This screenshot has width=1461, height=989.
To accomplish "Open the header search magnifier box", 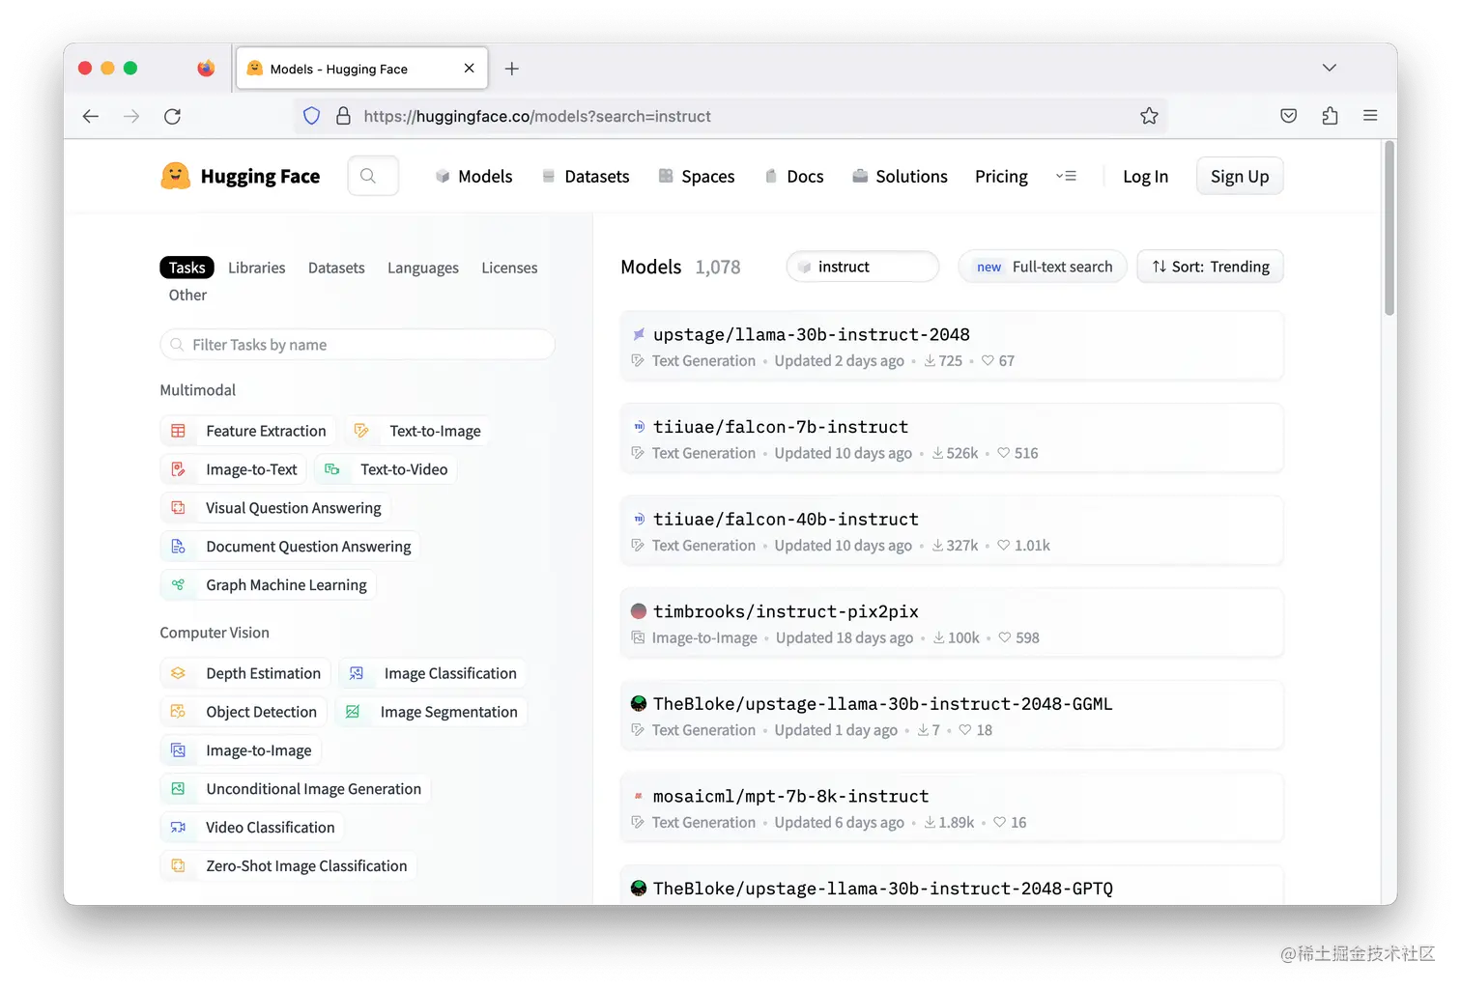I will coord(373,176).
